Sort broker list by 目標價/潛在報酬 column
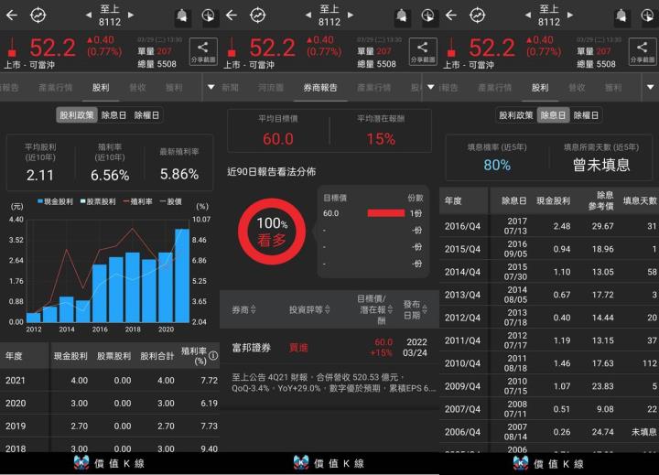This screenshot has width=659, height=475. pos(374,309)
